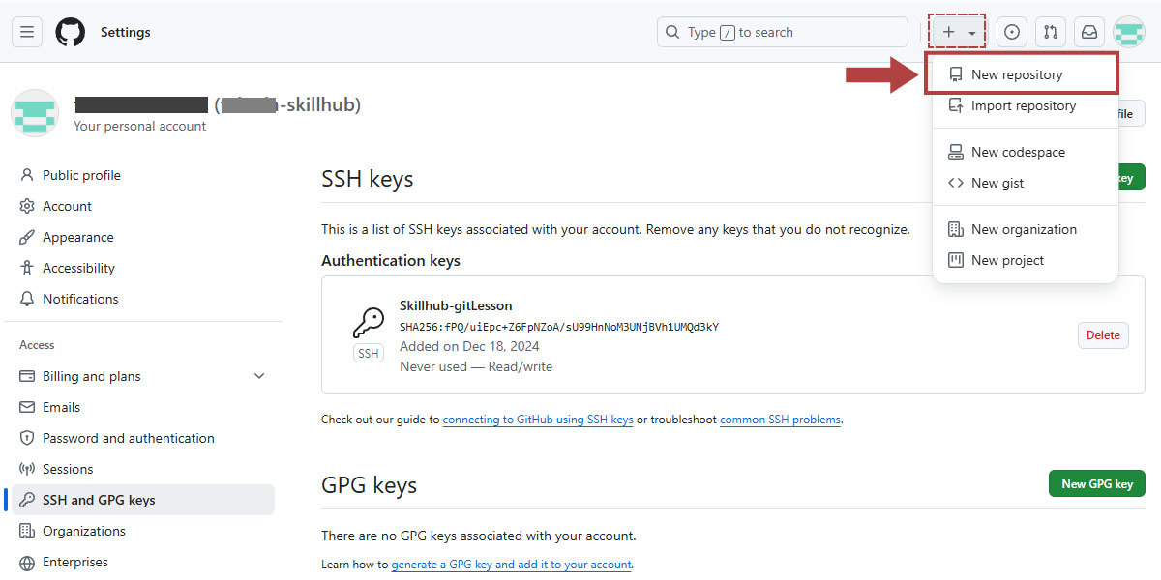Select New codespace menu entry

coord(1025,152)
